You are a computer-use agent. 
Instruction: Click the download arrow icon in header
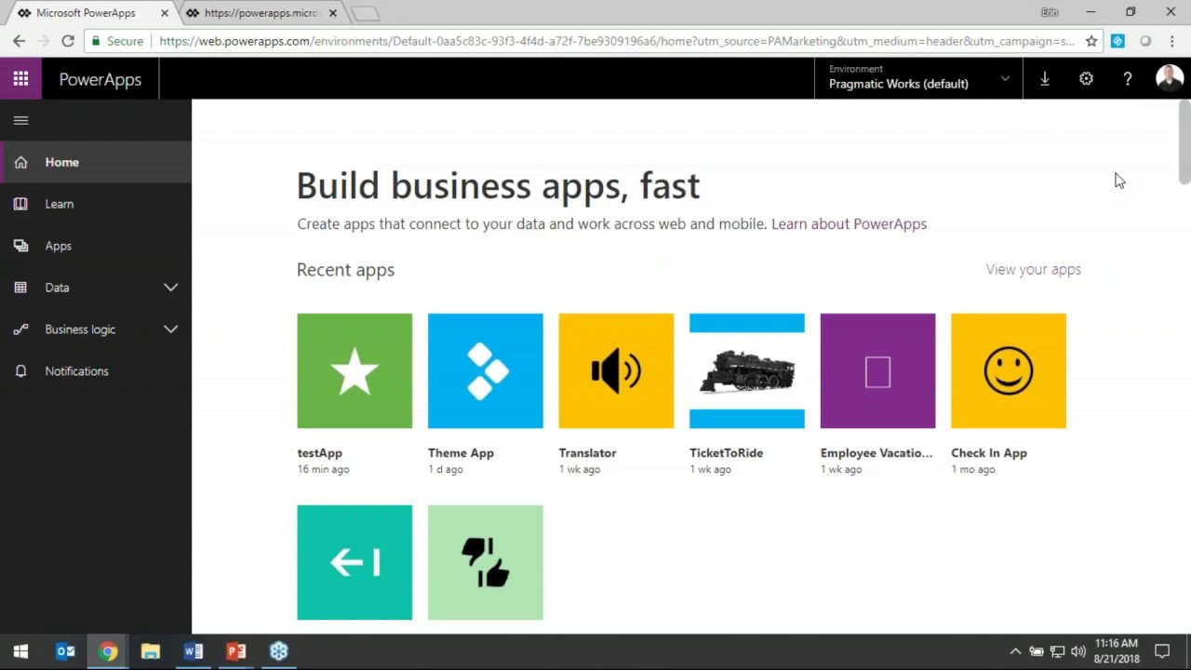point(1045,79)
